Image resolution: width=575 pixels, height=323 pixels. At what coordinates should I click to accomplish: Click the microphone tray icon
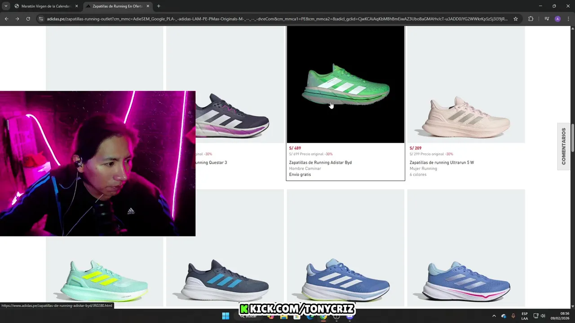coord(513,316)
